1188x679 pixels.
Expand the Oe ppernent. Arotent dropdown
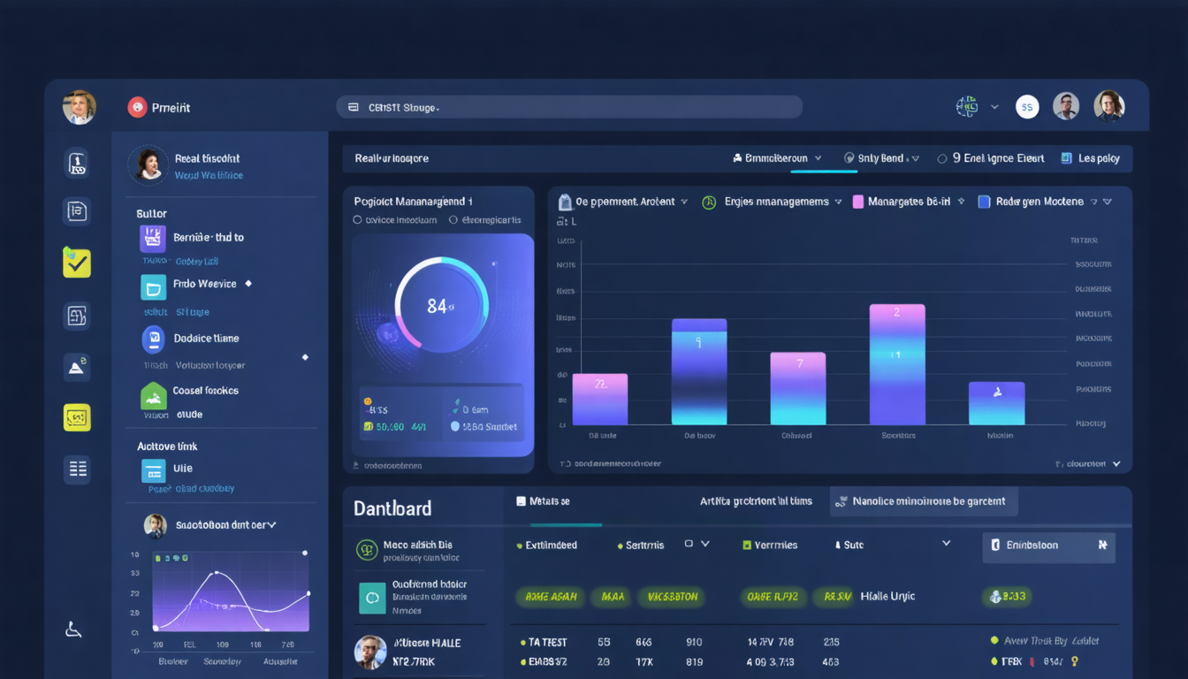point(683,202)
